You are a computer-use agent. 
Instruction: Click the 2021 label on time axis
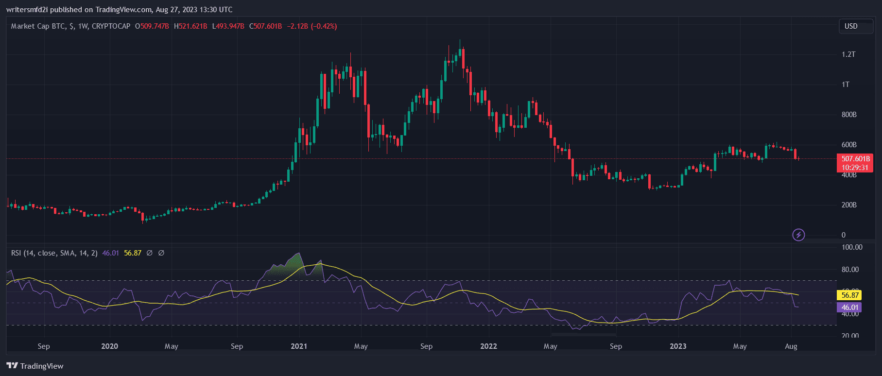coord(299,346)
